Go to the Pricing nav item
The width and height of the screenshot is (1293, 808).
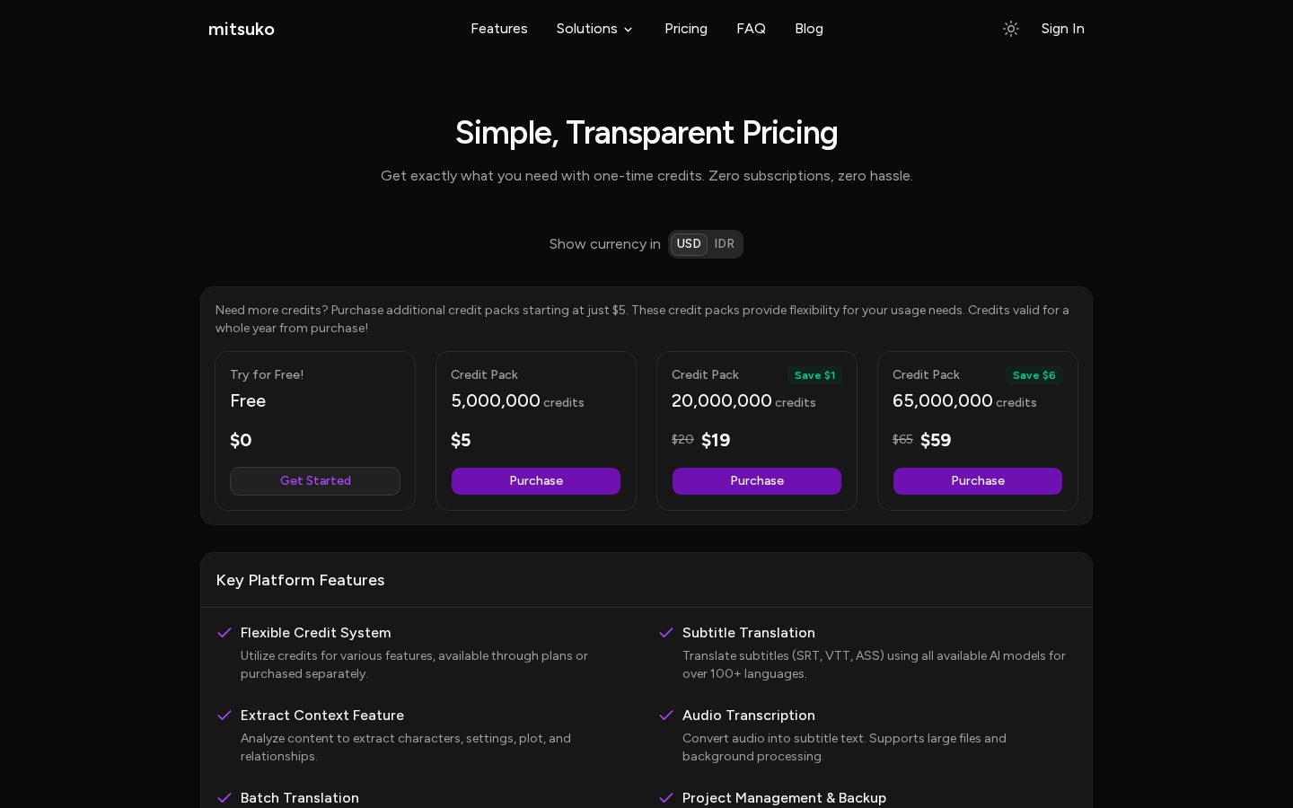[x=686, y=29]
